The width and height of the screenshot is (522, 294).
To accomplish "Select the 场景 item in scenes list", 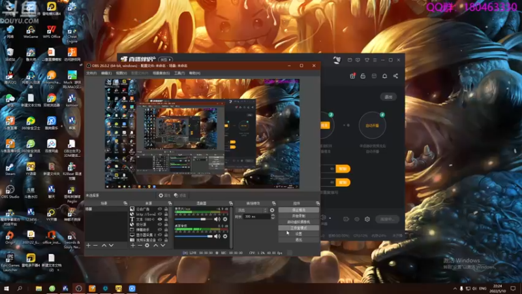I will 106,209.
